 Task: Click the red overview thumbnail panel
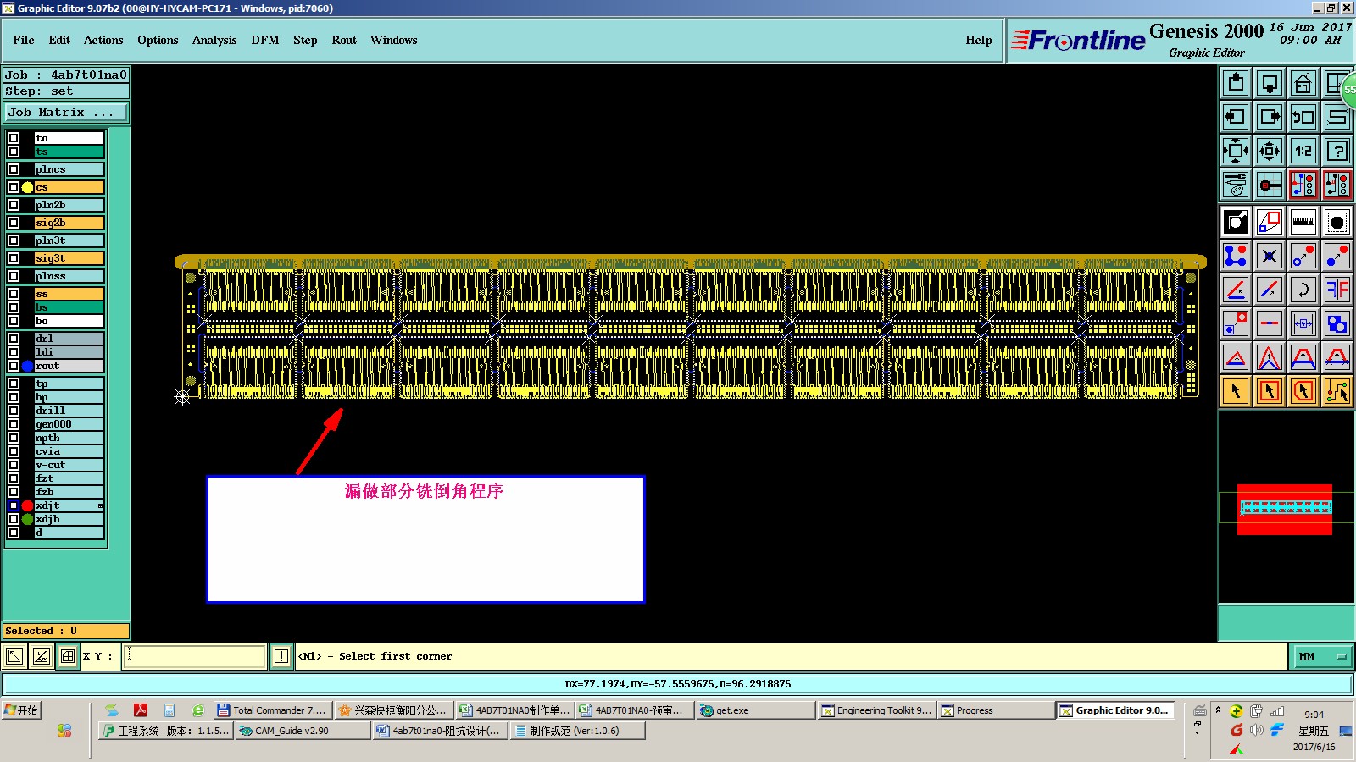click(1285, 509)
